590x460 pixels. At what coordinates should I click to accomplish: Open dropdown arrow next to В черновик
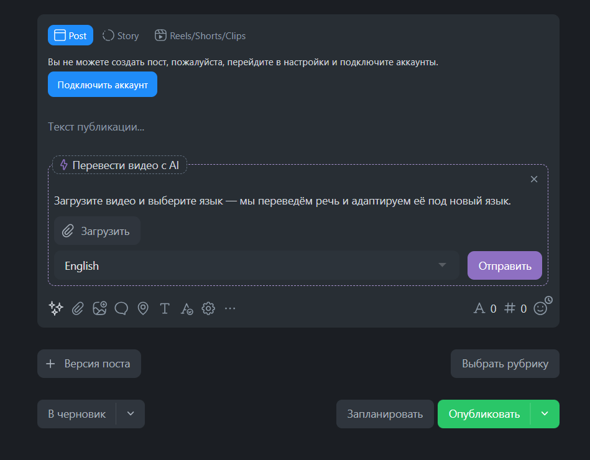coord(131,414)
